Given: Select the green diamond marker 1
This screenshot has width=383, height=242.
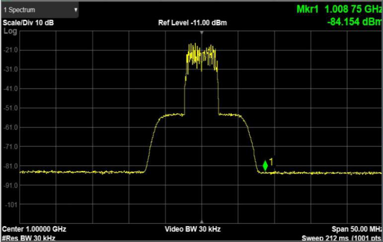Looking at the screenshot, I should 265,166.
